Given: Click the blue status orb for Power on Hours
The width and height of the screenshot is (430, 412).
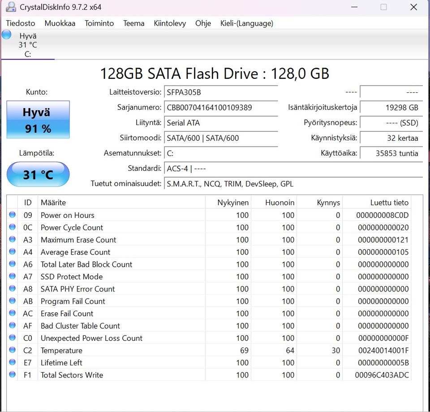Looking at the screenshot, I should coord(12,215).
